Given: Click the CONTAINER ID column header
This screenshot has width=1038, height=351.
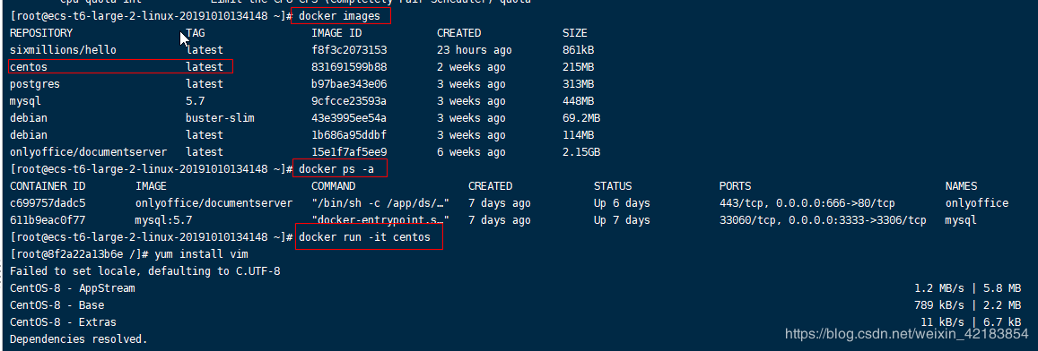Looking at the screenshot, I should coord(47,186).
